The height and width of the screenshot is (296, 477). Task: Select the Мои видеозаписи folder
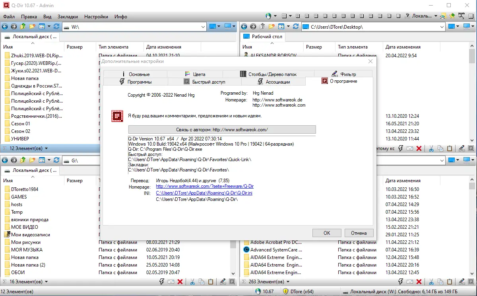tap(30, 235)
